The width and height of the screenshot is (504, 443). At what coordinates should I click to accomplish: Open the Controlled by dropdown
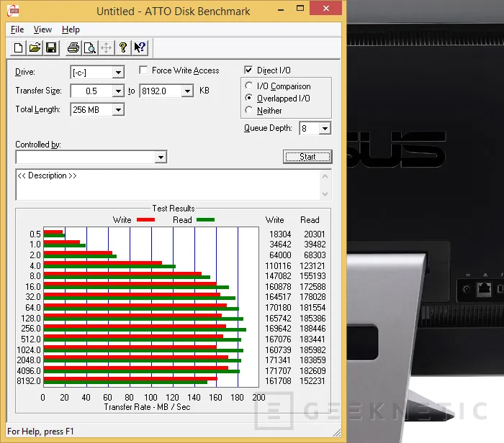(161, 157)
